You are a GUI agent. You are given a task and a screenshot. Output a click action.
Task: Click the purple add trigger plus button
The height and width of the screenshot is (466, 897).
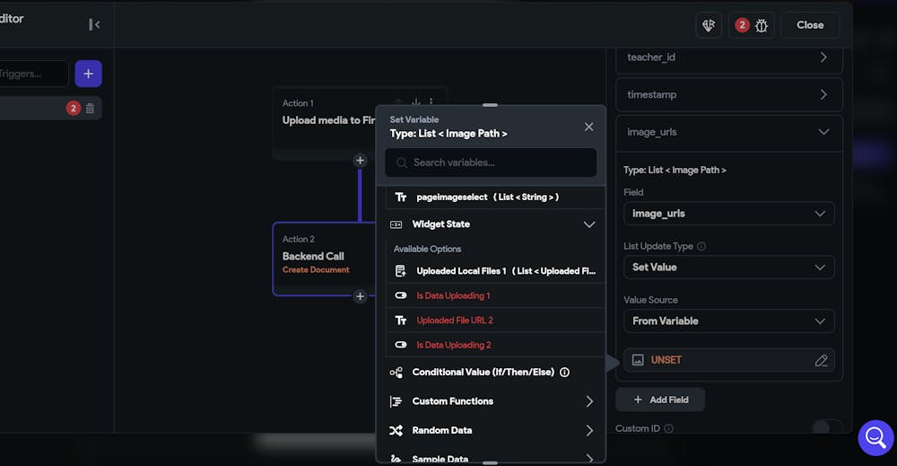(x=88, y=74)
